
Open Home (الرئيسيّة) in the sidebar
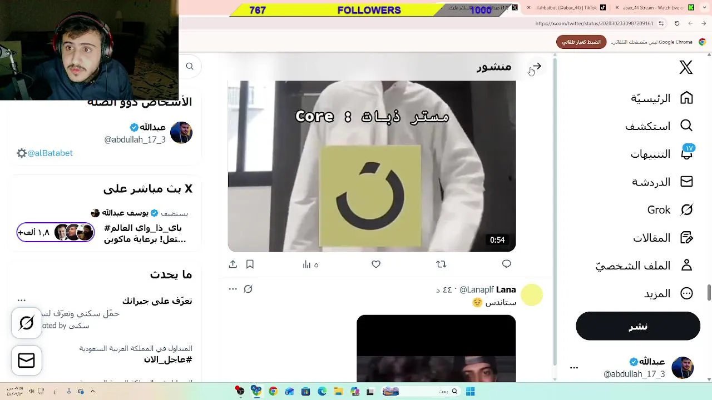click(662, 98)
